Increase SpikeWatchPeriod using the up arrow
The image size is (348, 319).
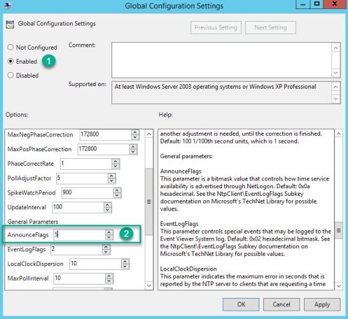(117, 190)
